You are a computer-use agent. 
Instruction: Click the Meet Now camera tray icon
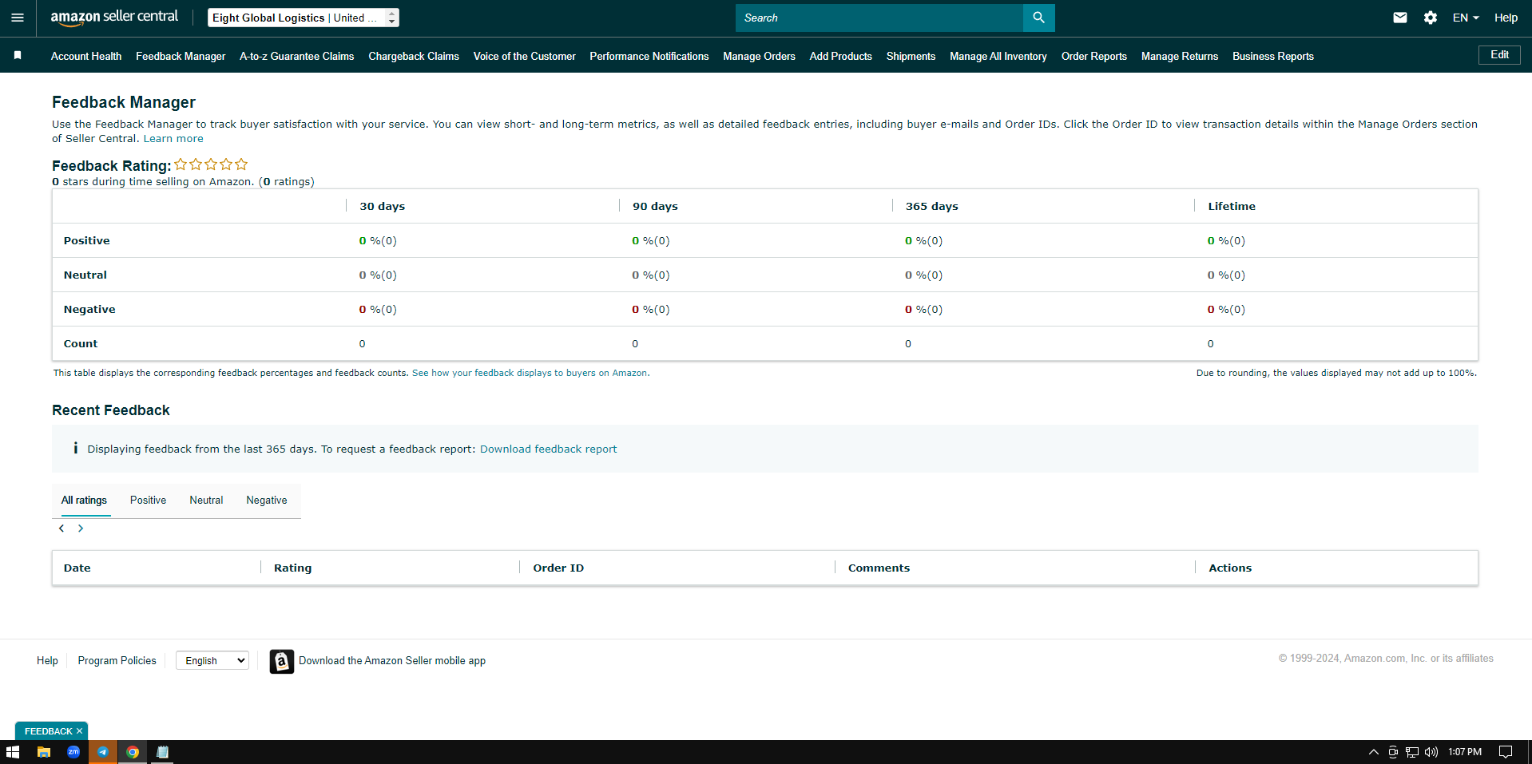tap(1393, 752)
